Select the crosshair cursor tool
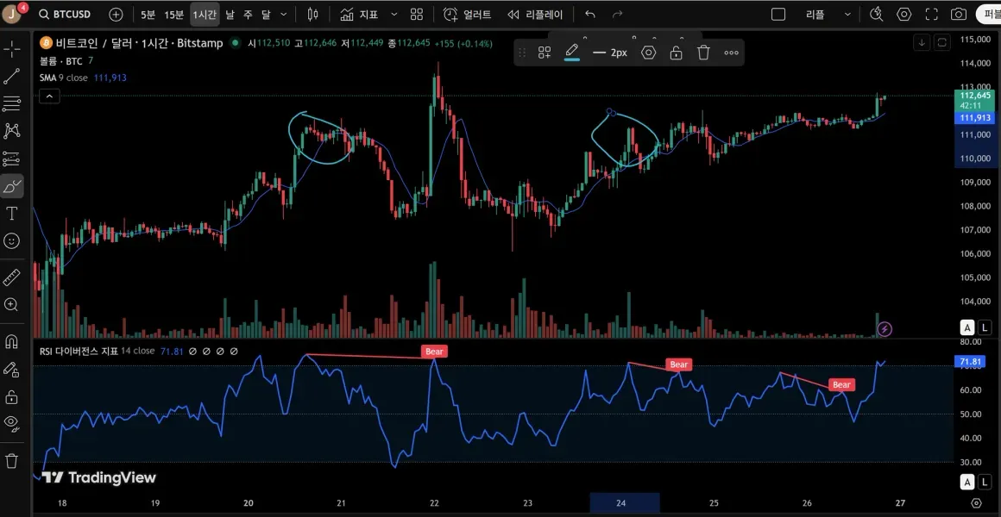Image resolution: width=1001 pixels, height=517 pixels. click(x=11, y=48)
